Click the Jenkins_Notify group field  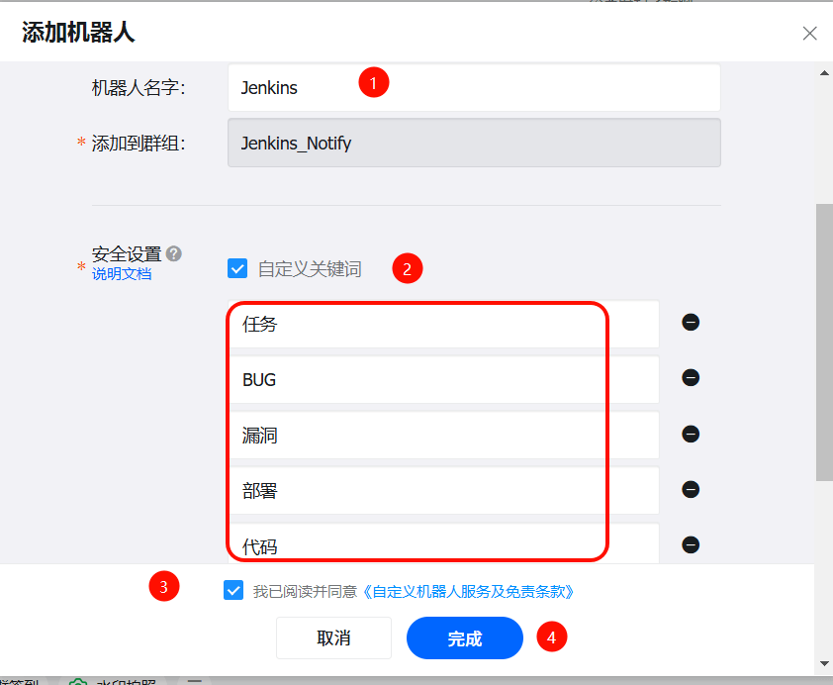tap(473, 144)
